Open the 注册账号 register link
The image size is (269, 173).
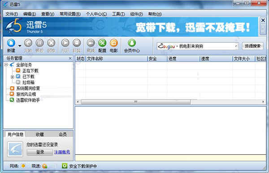[x=62, y=152]
